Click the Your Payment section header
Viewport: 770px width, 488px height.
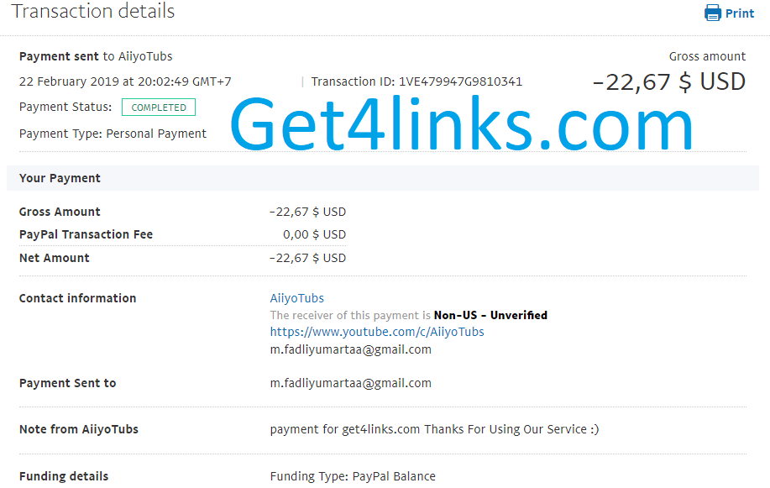(x=60, y=178)
